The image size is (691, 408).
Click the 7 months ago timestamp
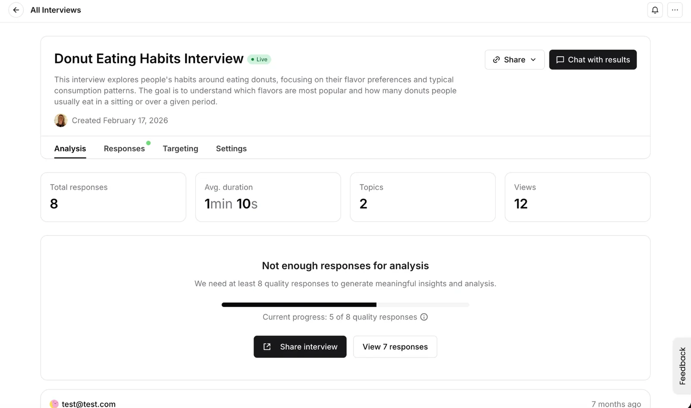pyautogui.click(x=616, y=404)
